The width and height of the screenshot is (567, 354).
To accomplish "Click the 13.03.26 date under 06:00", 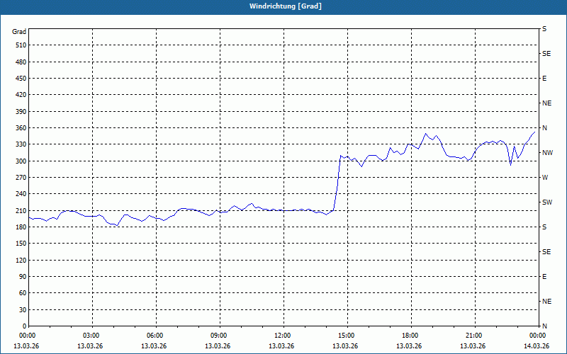I will [154, 346].
